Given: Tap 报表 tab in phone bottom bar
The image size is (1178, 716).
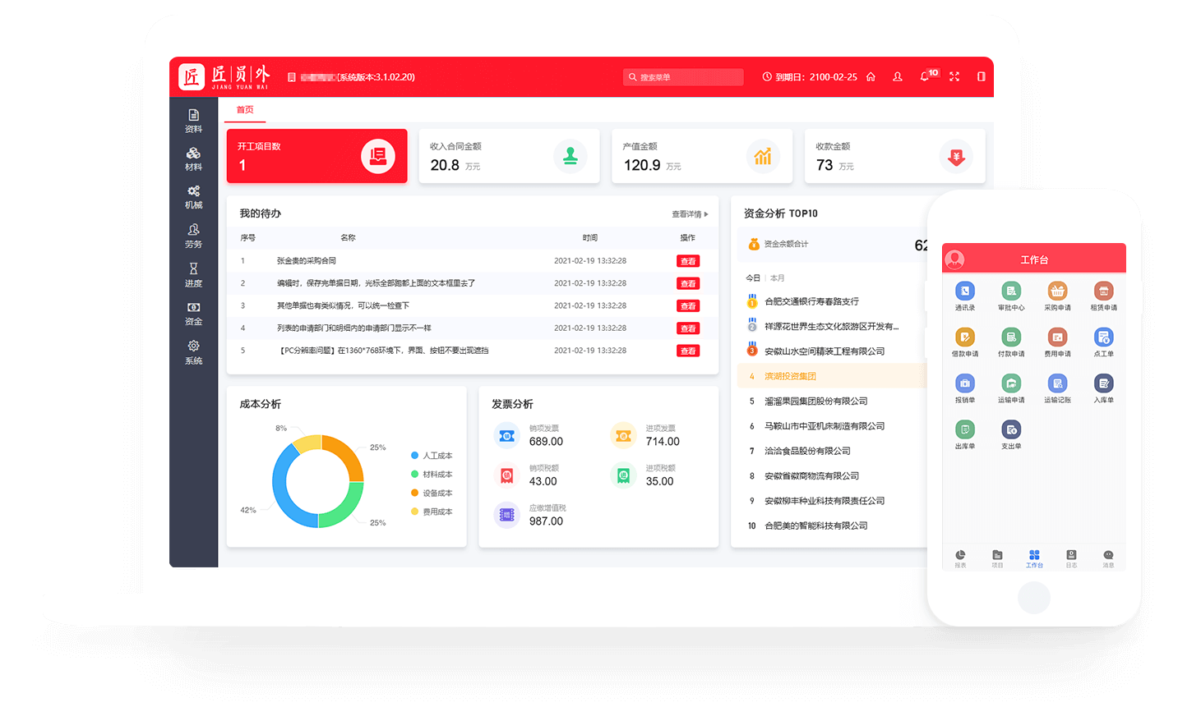Looking at the screenshot, I should (960, 558).
